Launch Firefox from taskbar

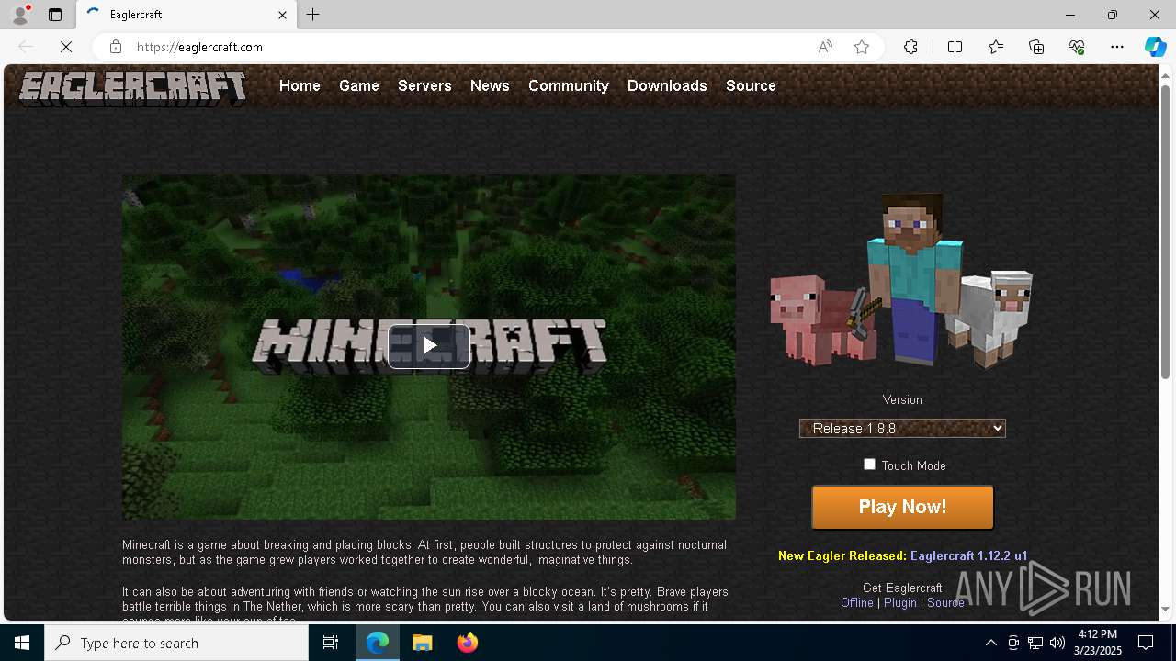(468, 643)
